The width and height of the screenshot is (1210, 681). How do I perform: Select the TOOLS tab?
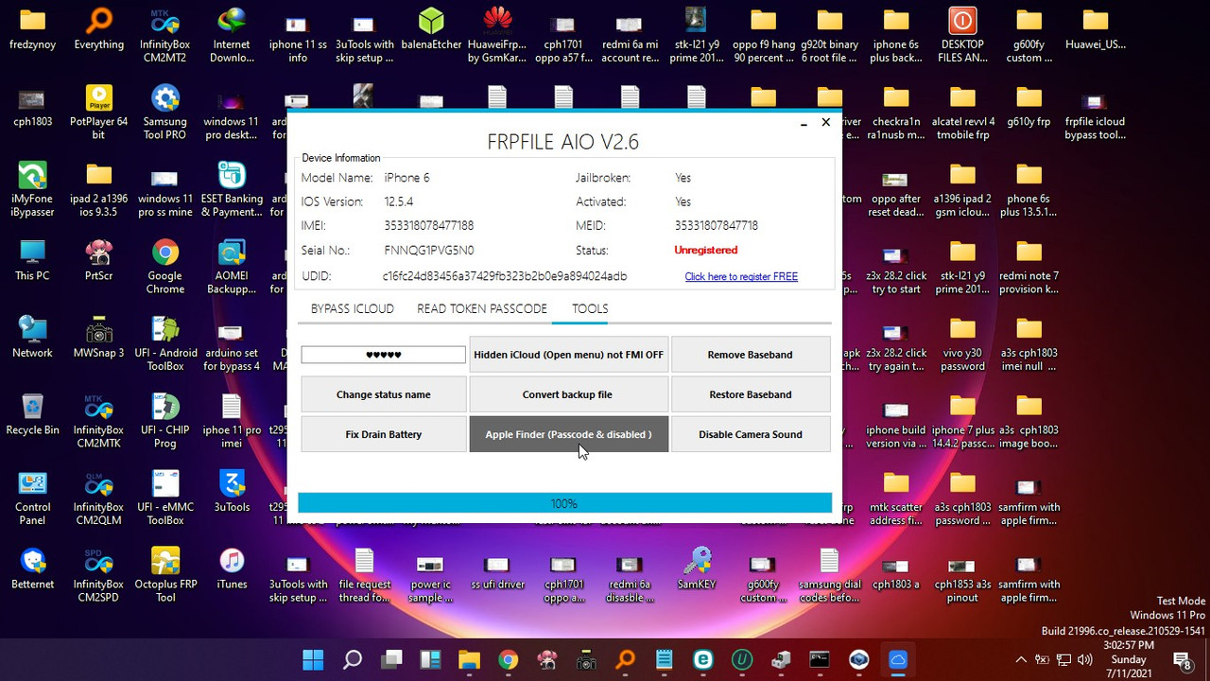click(x=589, y=308)
